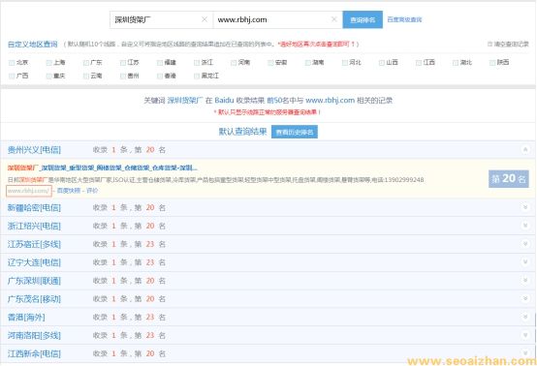Viewport: 537px width, 366px height.
Task: Enable the 陕西 region checkbox
Action: pos(492,63)
